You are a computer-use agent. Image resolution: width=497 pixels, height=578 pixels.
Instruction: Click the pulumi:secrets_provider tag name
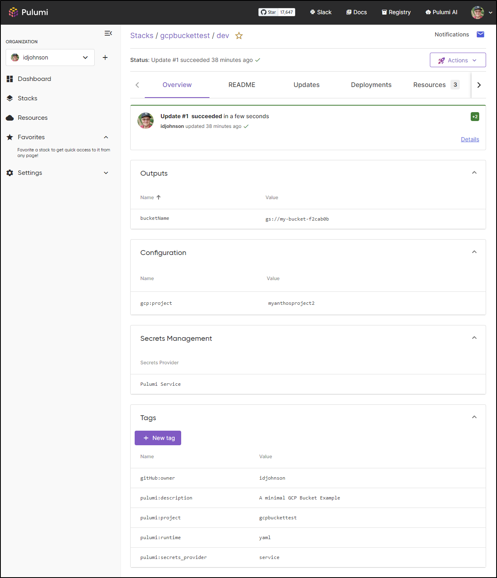(173, 557)
